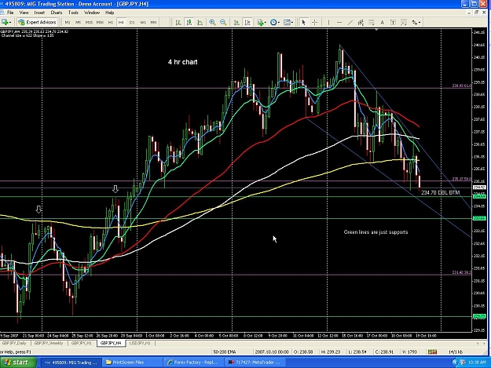Open the Periods clock dropdown

[275, 22]
